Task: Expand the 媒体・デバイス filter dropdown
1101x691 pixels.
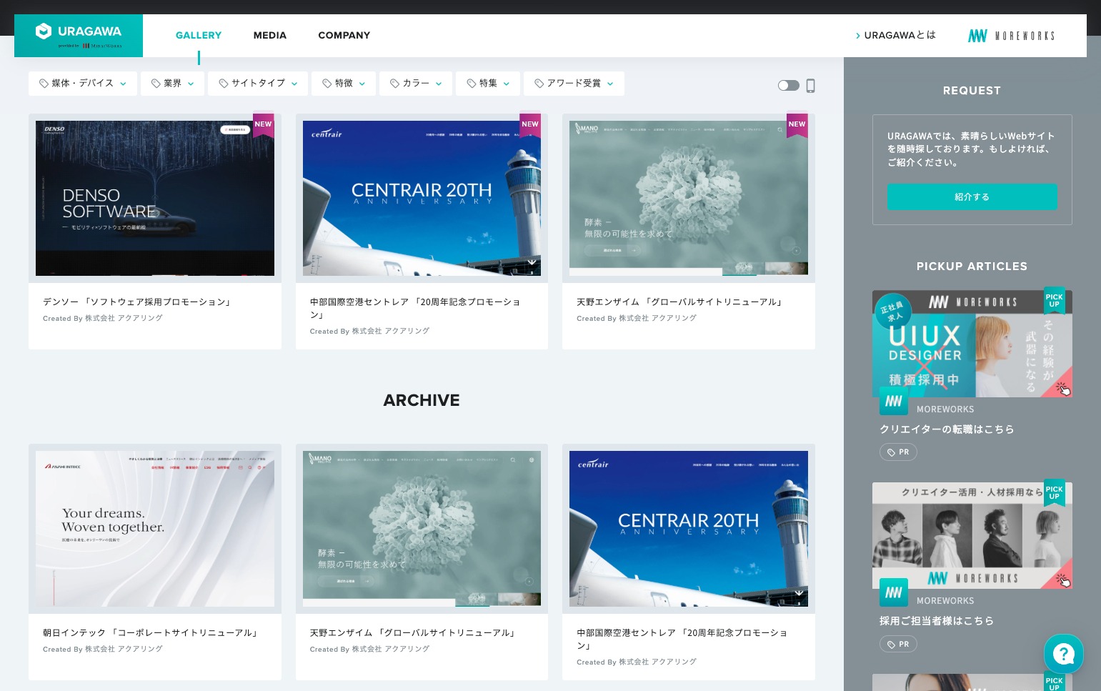Action: pyautogui.click(x=83, y=84)
